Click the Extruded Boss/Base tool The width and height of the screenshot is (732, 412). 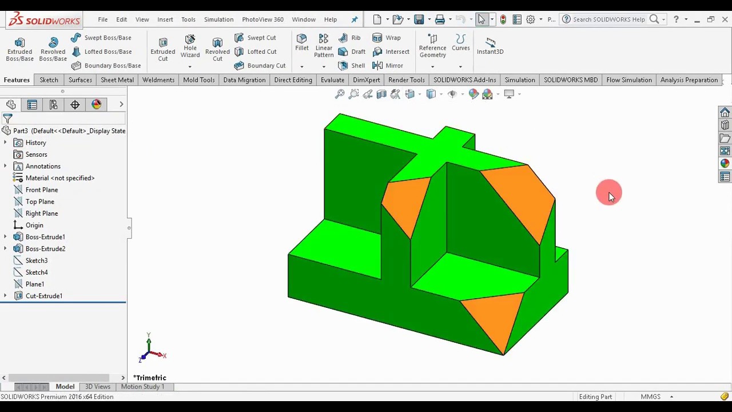tap(19, 49)
